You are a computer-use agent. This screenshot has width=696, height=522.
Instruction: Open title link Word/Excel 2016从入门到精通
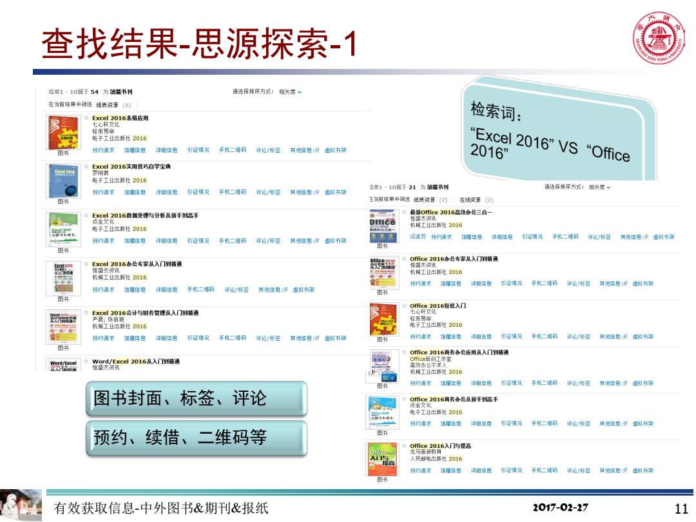[136, 362]
